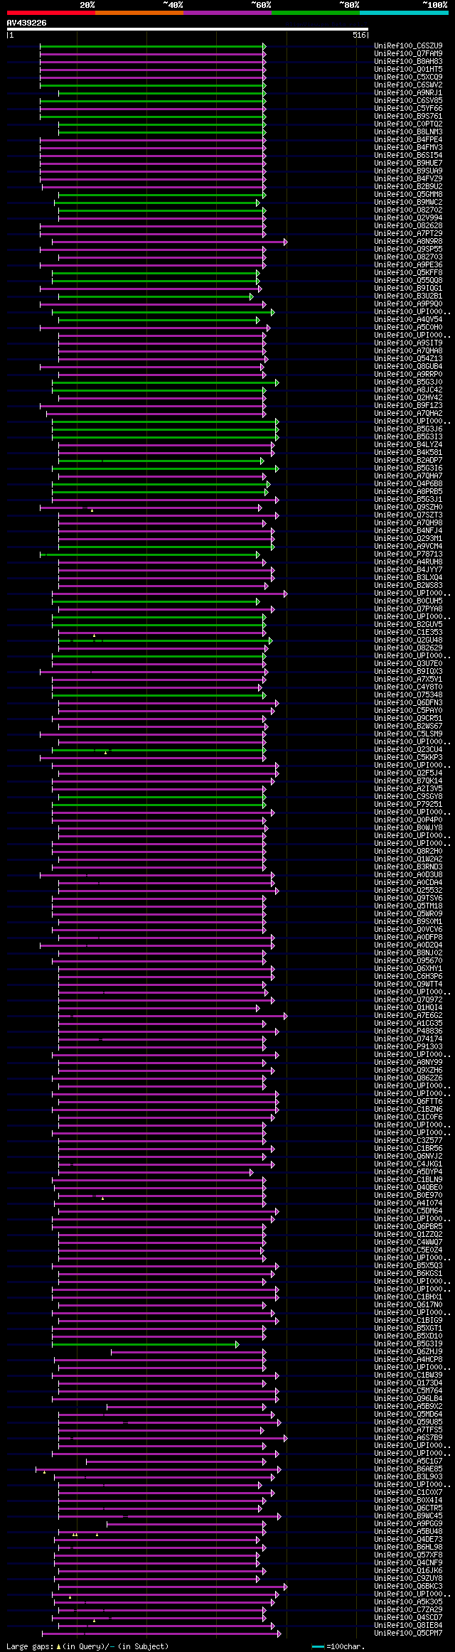Select the UniRef100_B9WC45 hit label

408,1516
